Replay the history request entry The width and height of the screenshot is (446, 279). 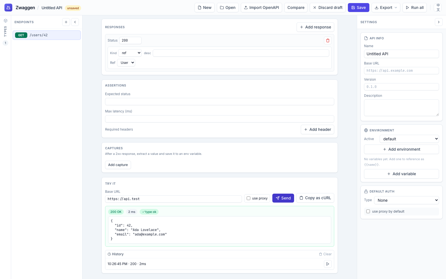tap(328, 264)
